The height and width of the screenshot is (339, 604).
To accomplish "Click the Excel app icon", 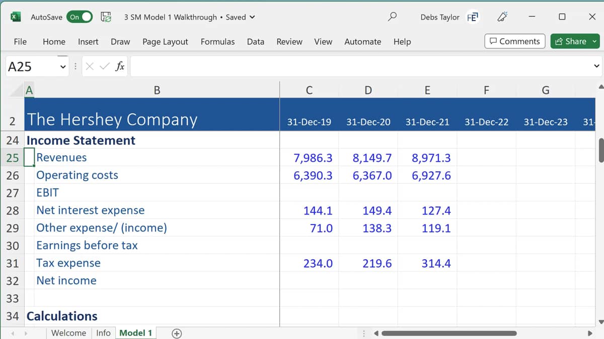I will point(16,17).
